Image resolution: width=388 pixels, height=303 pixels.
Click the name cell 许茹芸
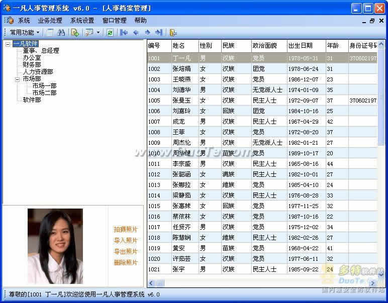[185, 259]
